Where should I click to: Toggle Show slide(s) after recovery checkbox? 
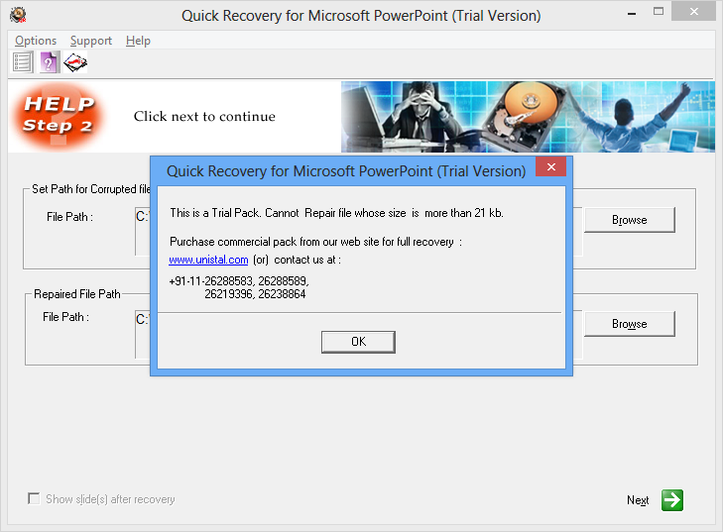(x=34, y=498)
